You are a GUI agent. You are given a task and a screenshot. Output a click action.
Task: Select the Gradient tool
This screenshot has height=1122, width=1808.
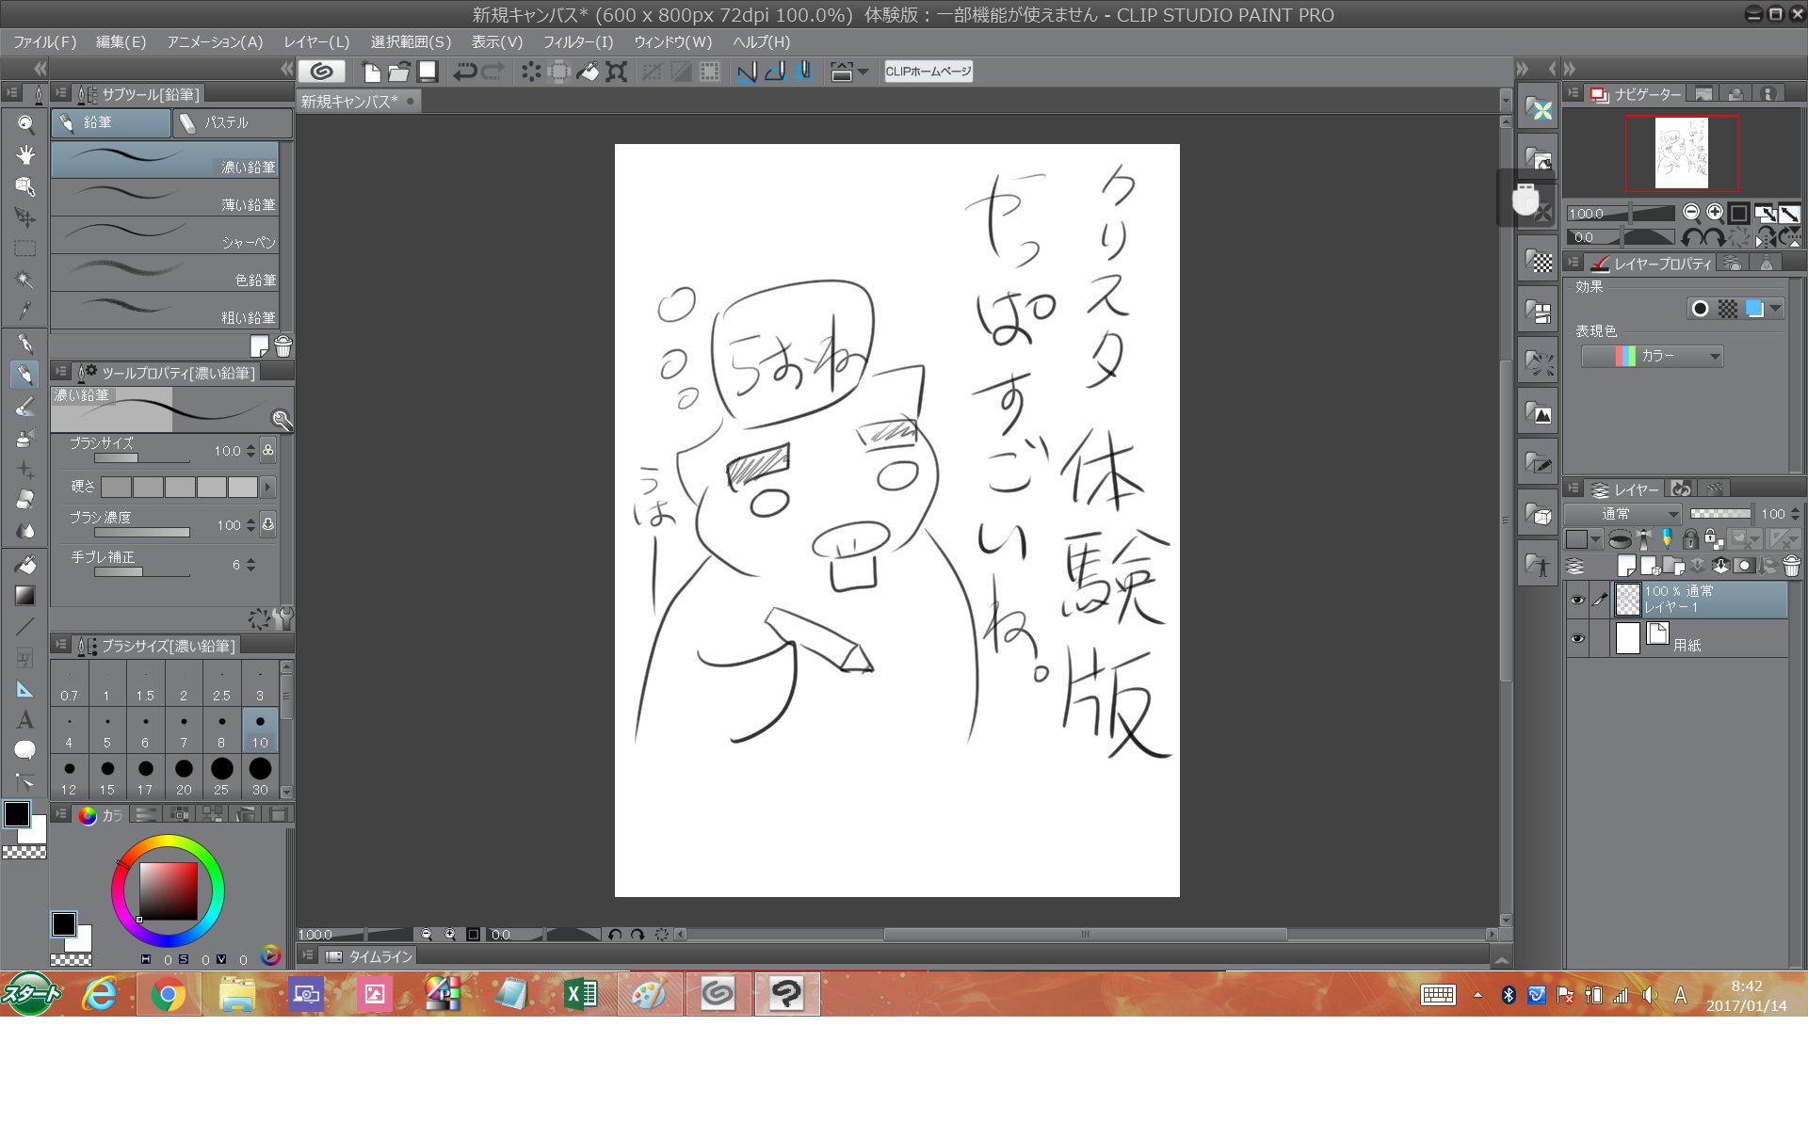(25, 596)
